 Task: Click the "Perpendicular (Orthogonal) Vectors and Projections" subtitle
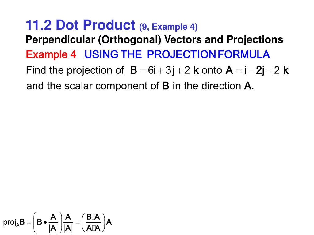(x=154, y=40)
